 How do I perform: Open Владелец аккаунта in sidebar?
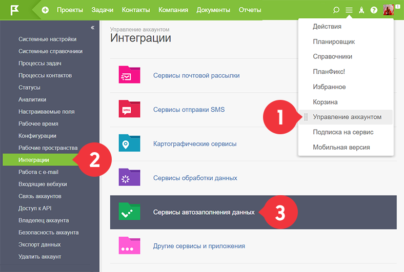(x=44, y=221)
